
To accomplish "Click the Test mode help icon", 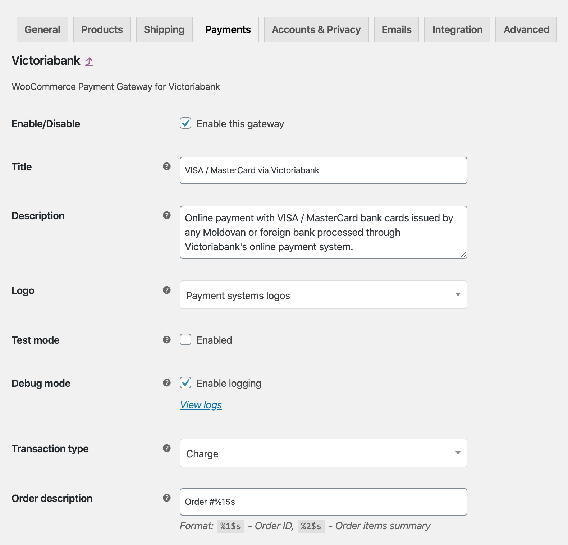I will [166, 340].
